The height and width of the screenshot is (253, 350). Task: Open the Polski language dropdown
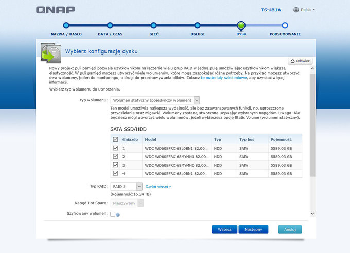[x=308, y=10]
